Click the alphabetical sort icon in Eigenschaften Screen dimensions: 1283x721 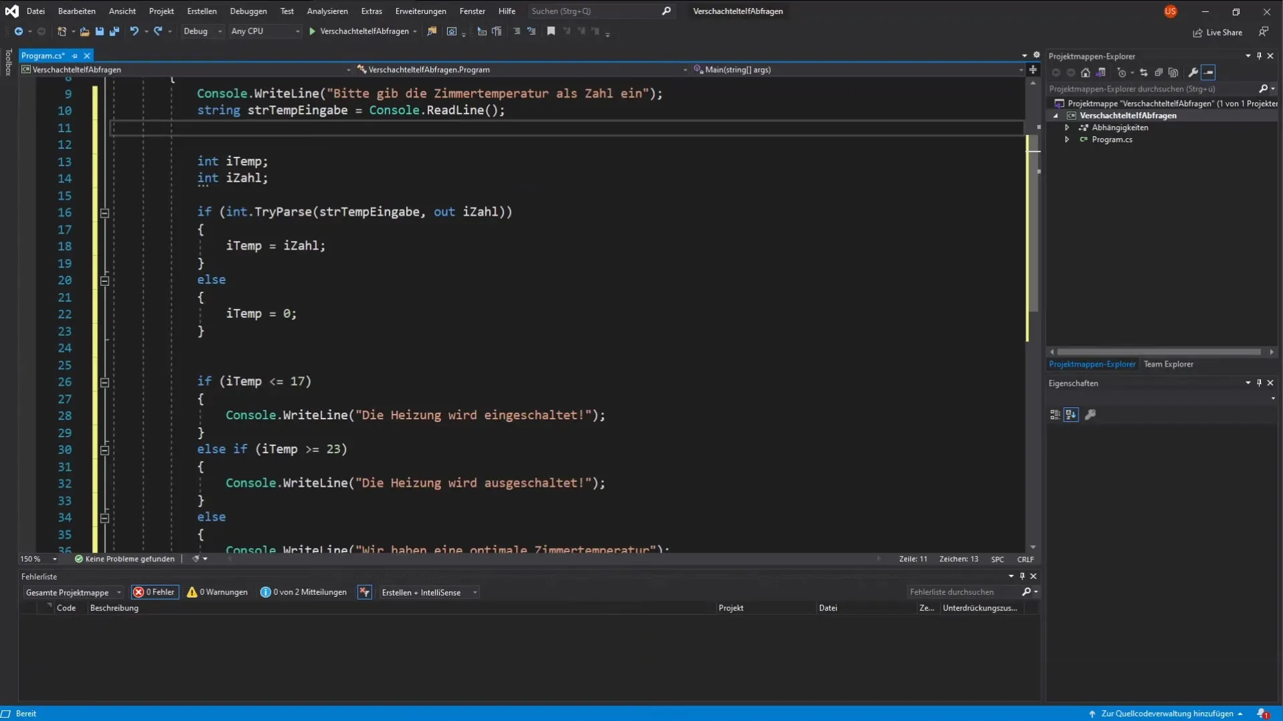[1071, 415]
